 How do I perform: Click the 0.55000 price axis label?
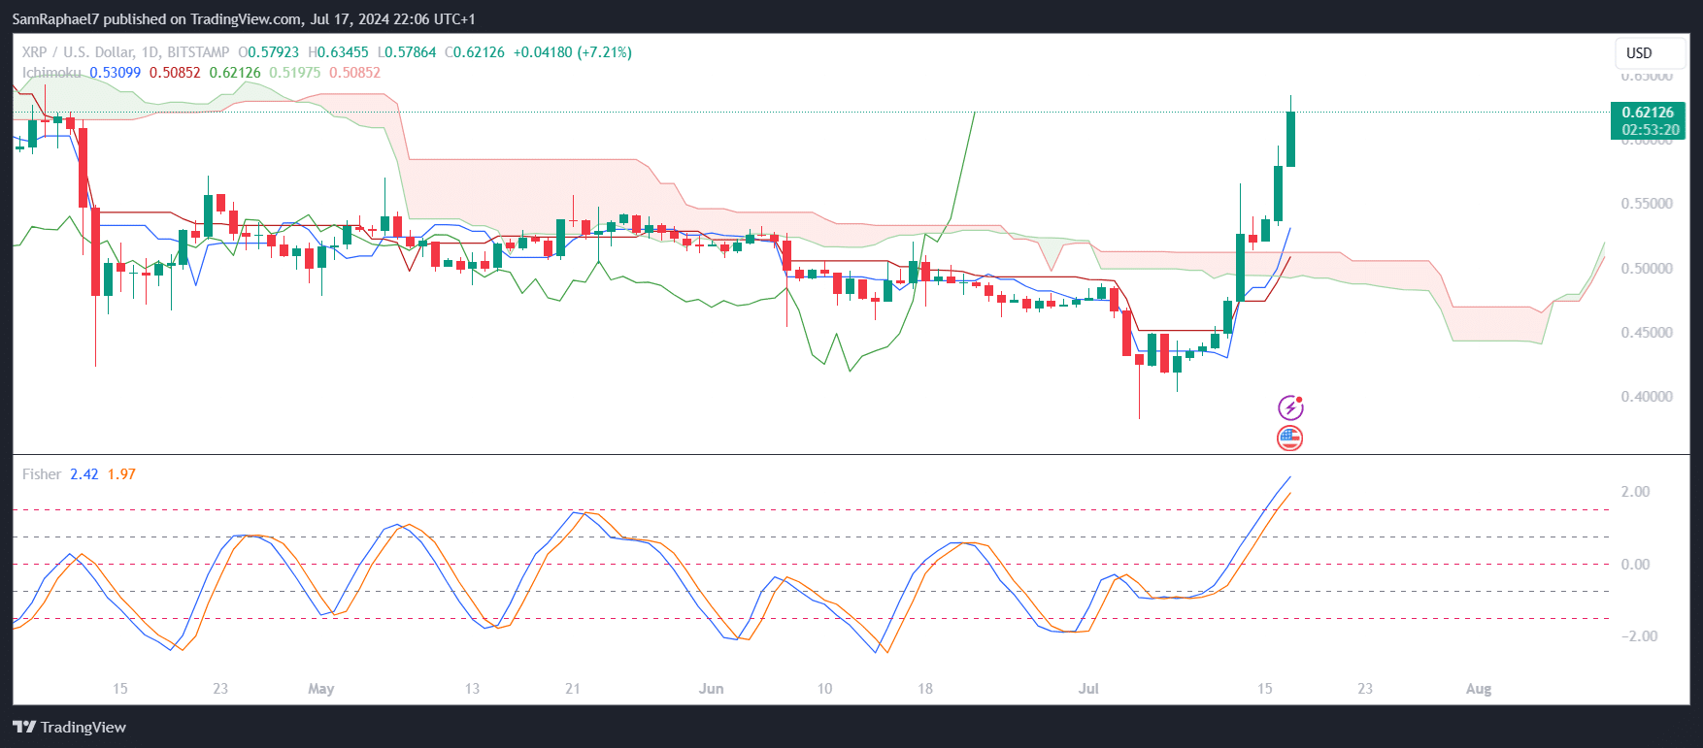pyautogui.click(x=1647, y=204)
